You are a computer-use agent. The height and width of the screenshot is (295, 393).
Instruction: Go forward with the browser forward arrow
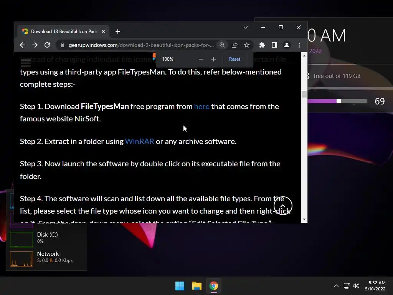click(x=35, y=45)
